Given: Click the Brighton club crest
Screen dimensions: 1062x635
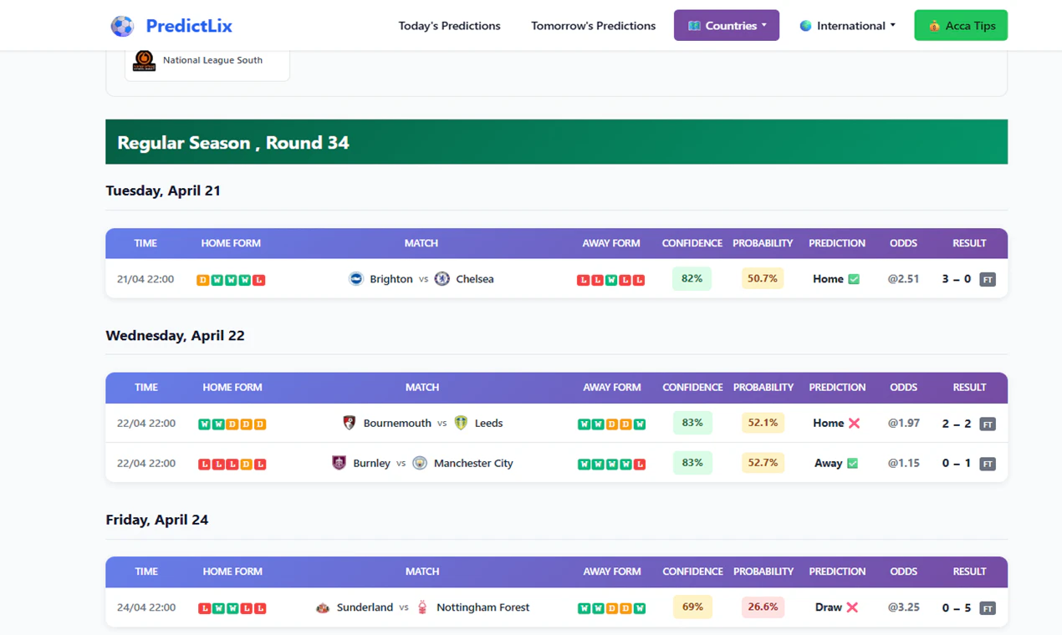Looking at the screenshot, I should [356, 279].
